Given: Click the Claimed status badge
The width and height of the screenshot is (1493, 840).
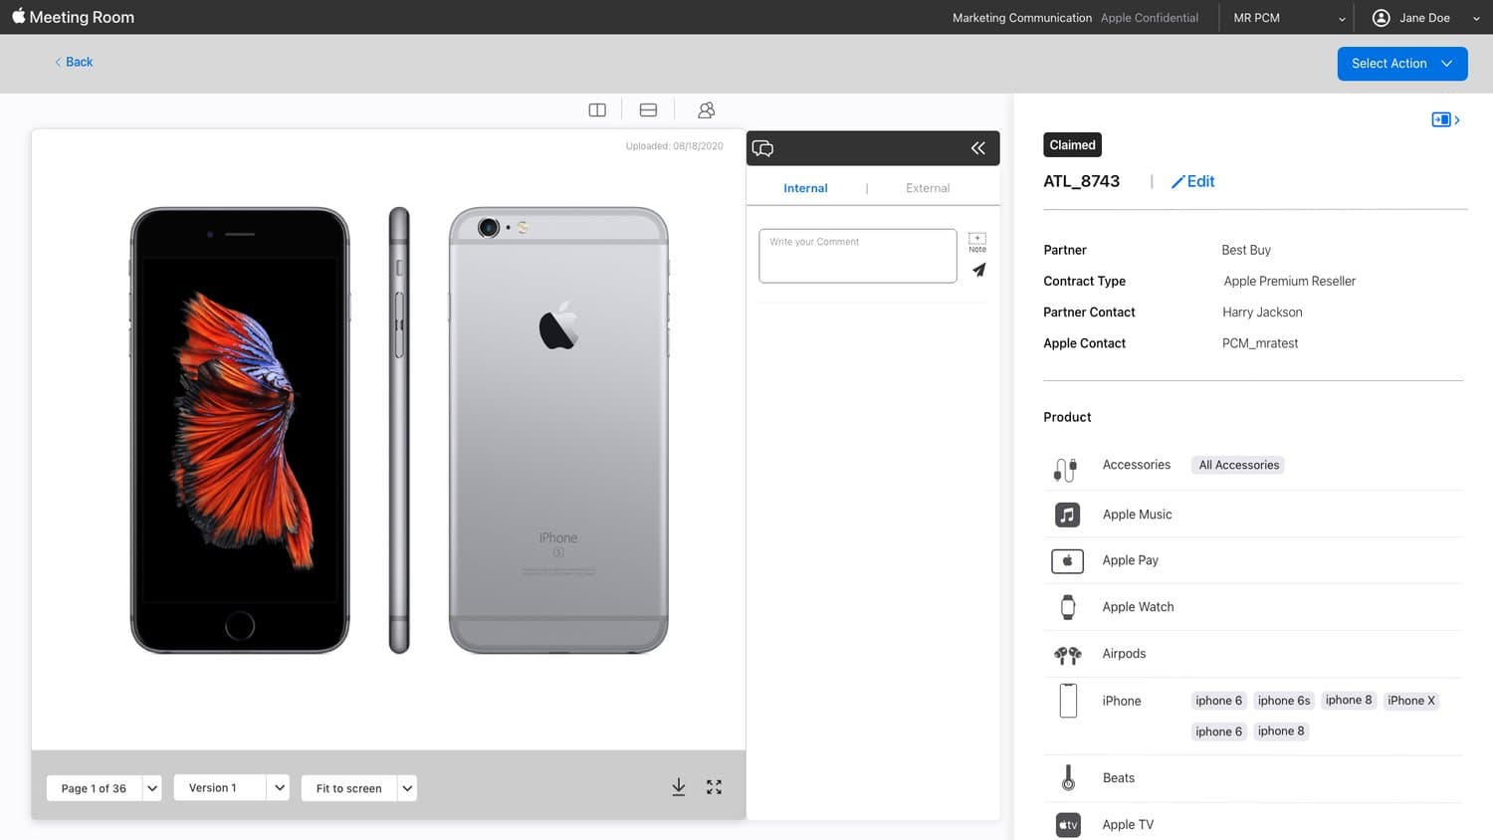Looking at the screenshot, I should tap(1072, 145).
